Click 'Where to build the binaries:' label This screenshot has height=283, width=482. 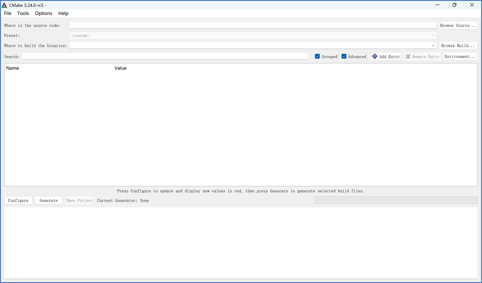click(x=36, y=46)
